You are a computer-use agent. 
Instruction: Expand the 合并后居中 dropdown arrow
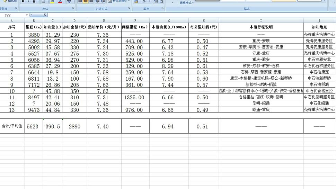pos(129,1)
